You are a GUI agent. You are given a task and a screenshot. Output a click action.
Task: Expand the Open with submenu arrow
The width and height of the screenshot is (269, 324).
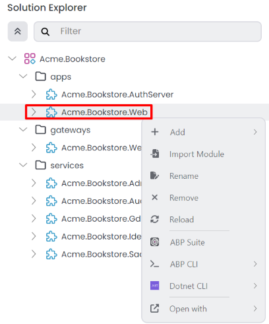(255, 308)
